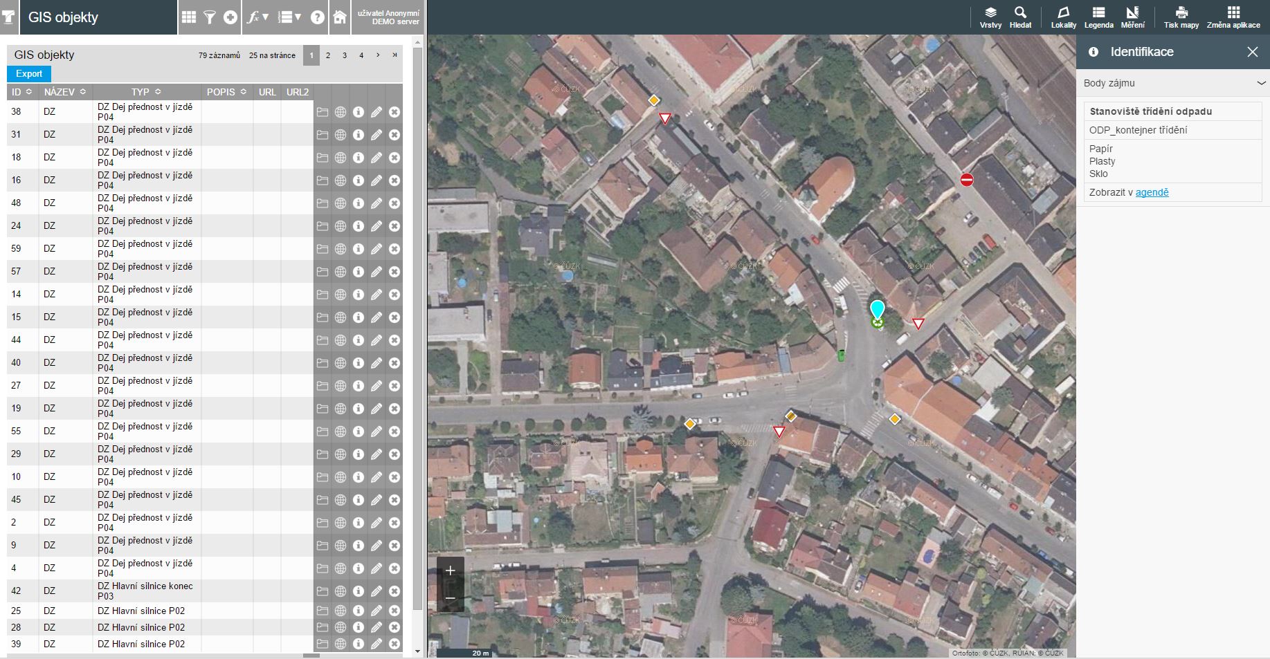Click the Tisk mapy print icon
The width and height of the screenshot is (1270, 659).
pos(1181,17)
